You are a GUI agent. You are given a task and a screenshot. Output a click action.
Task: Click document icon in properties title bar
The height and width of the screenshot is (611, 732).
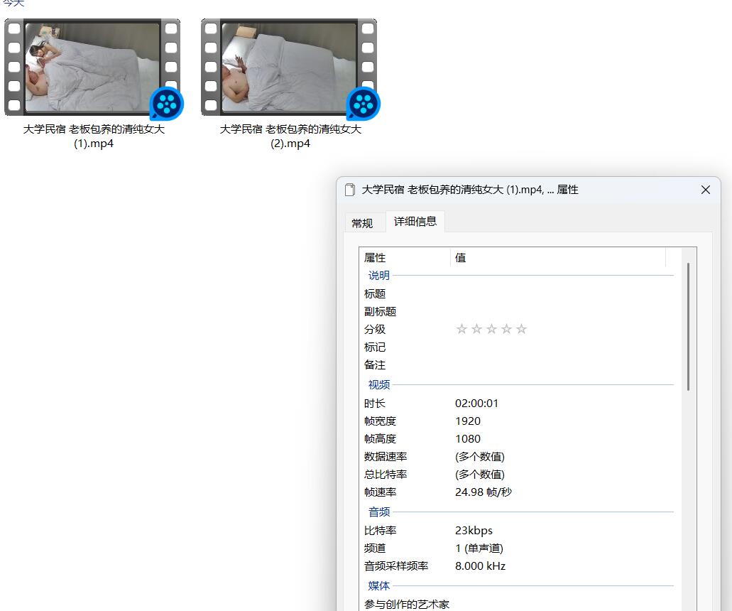point(349,190)
